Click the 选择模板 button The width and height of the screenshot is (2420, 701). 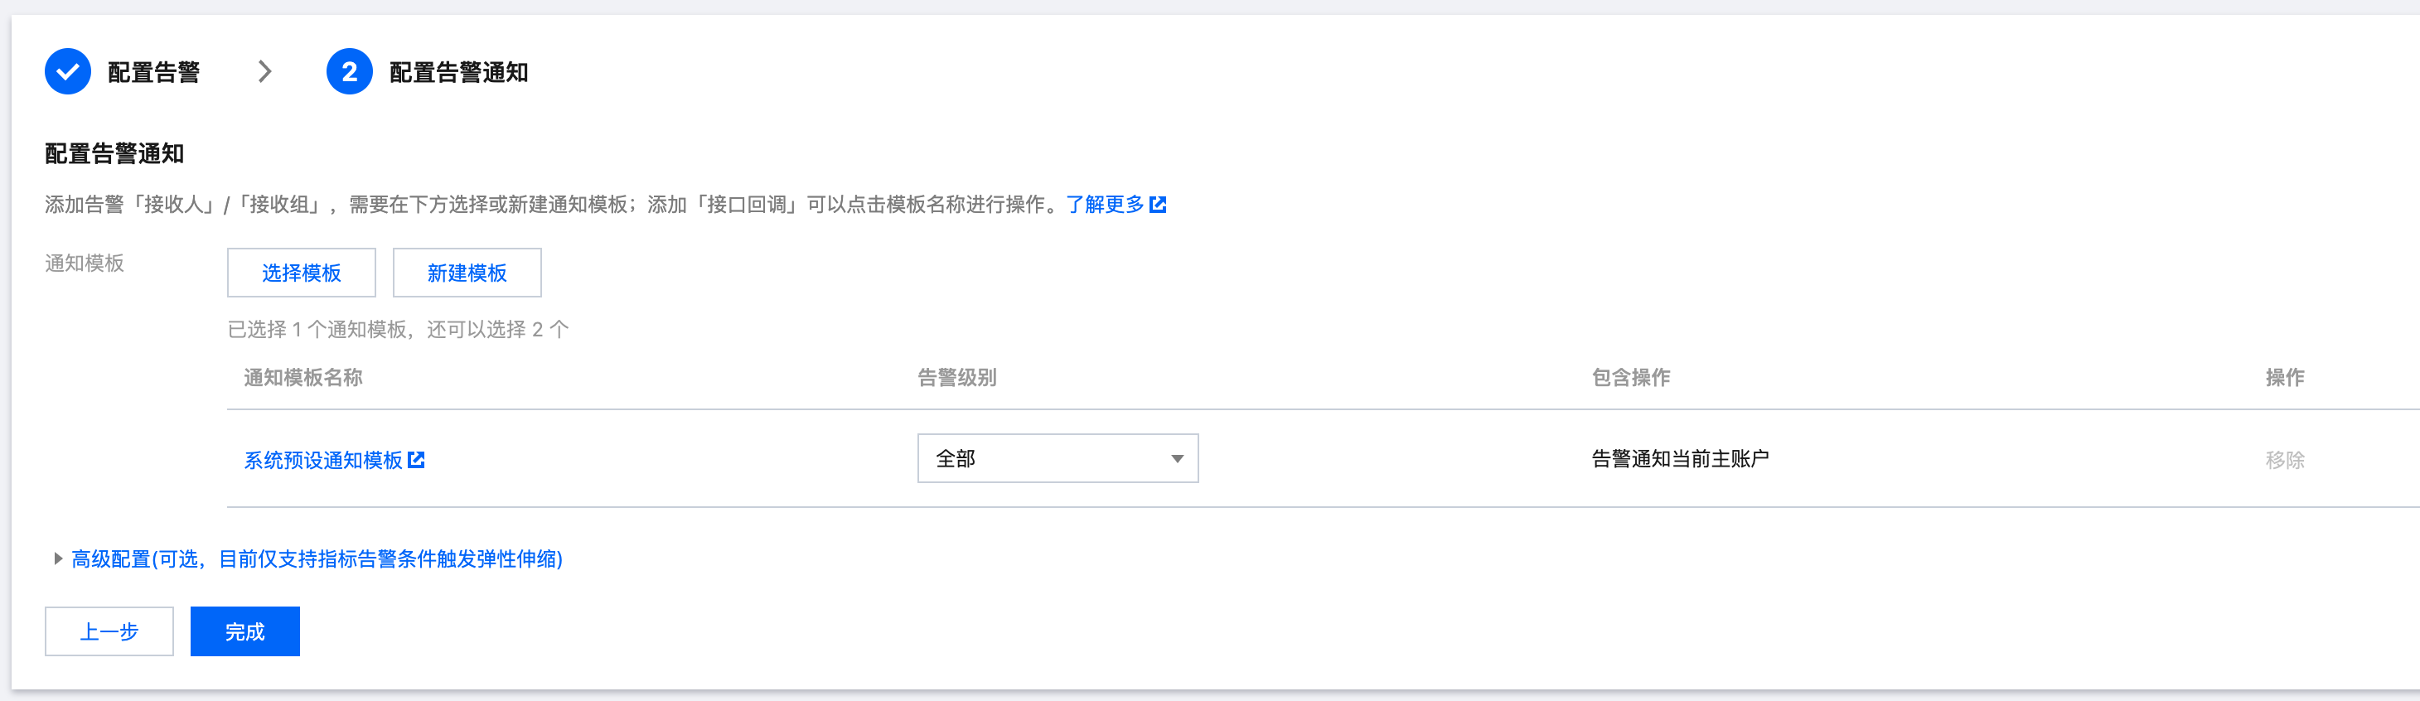(302, 273)
